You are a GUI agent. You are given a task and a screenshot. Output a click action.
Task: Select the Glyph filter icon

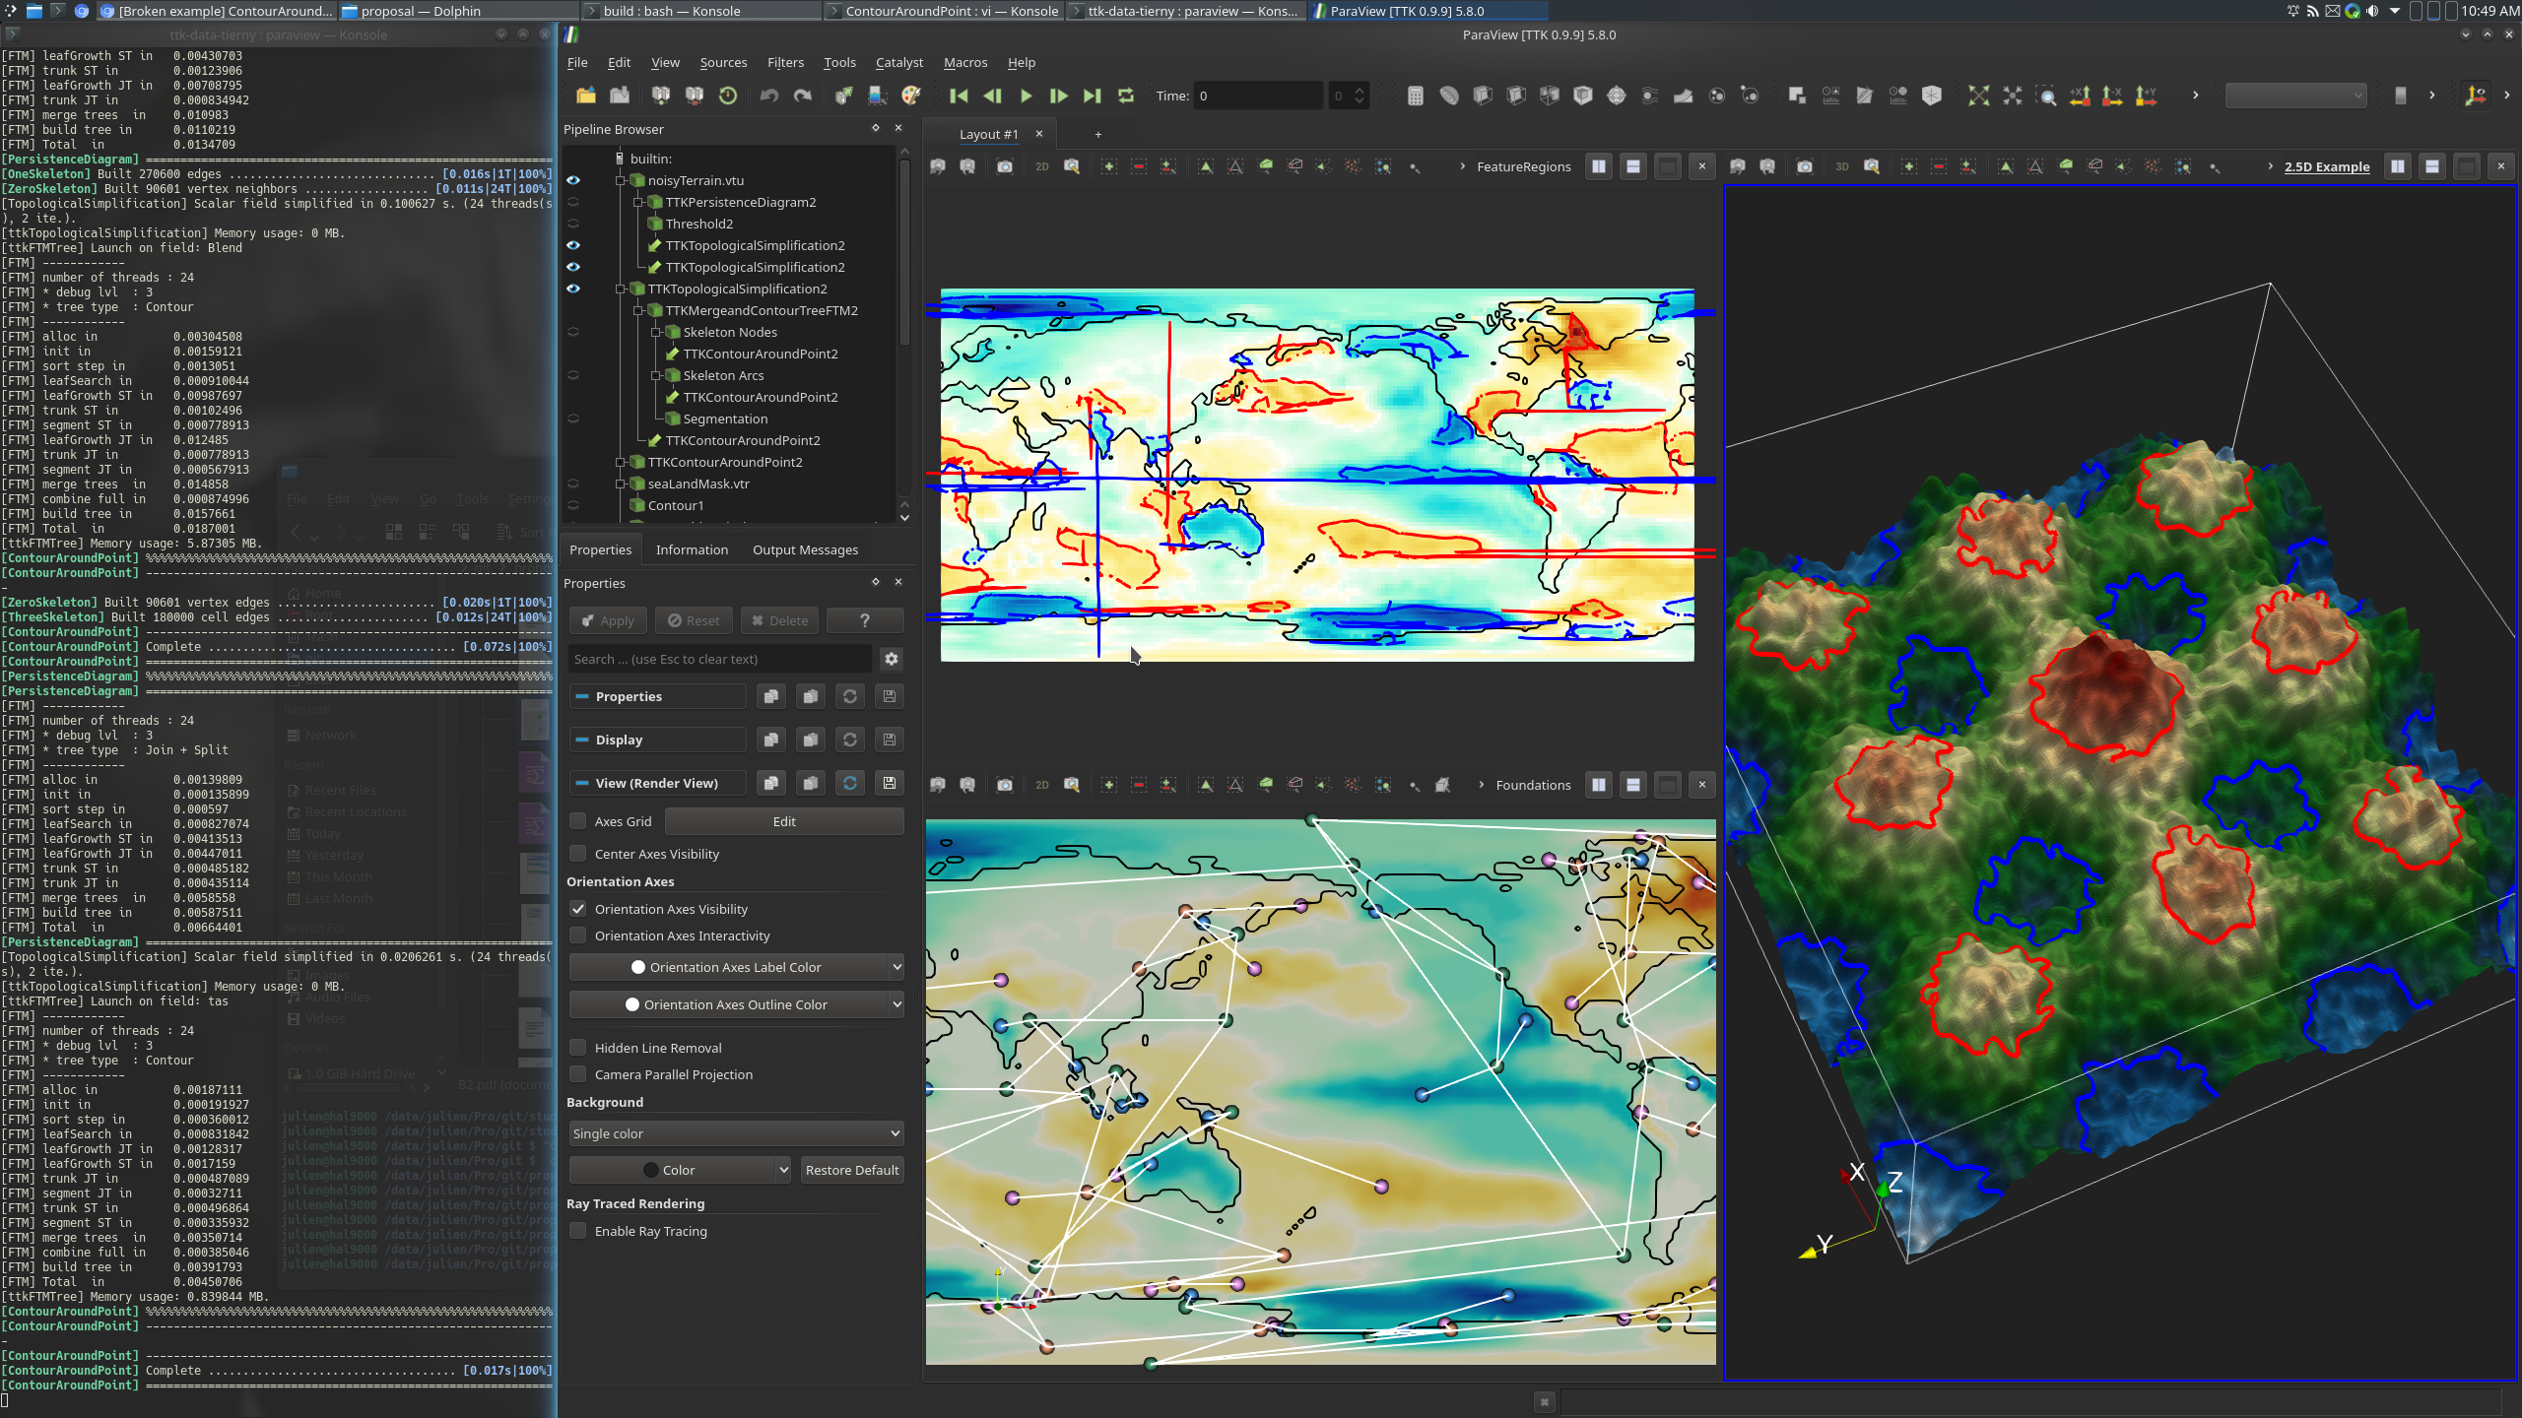(1616, 96)
